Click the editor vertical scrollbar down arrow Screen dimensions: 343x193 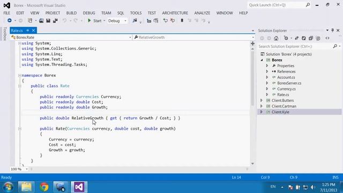tap(252, 164)
